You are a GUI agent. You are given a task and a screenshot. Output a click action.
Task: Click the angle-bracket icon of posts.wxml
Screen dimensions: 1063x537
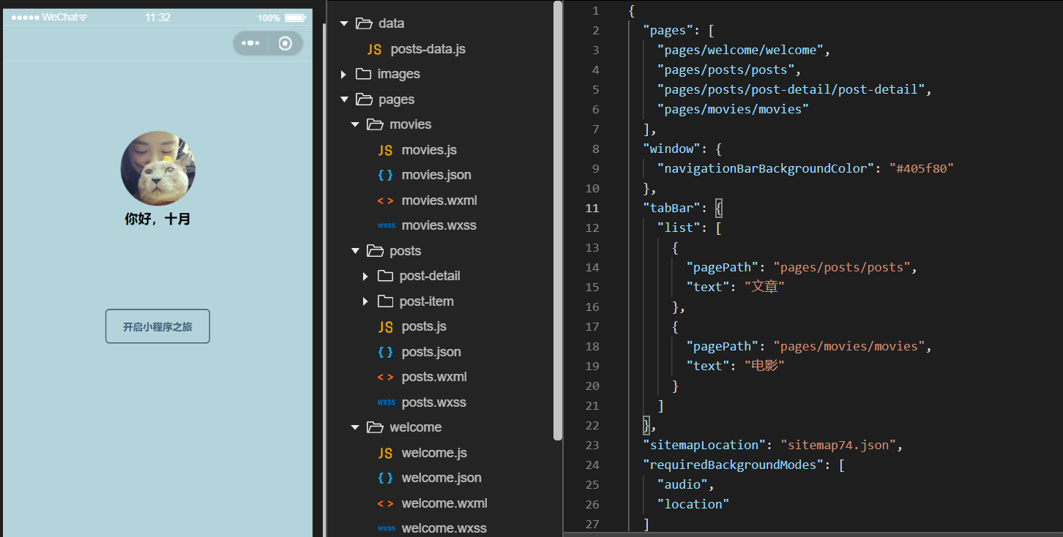pos(385,377)
